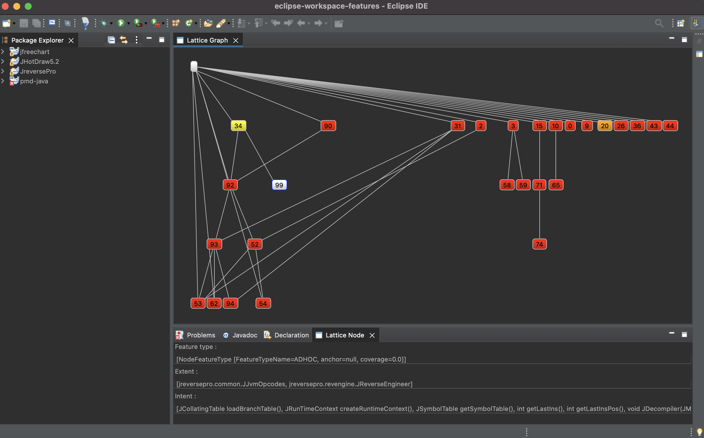Screen dimensions: 704x438
Task: Click the green Run toolbar button
Action: point(121,23)
